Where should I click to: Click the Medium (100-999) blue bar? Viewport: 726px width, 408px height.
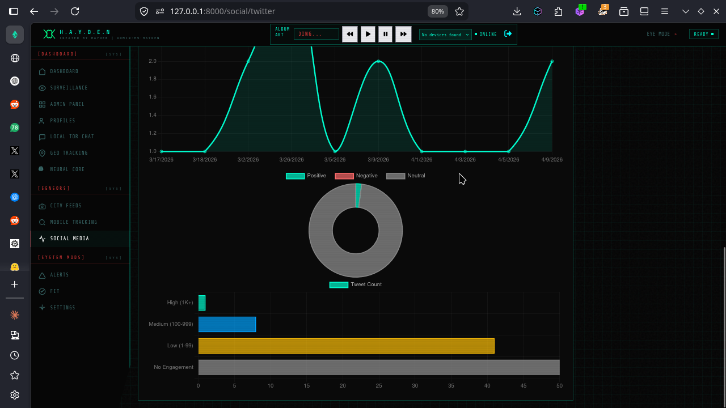tap(227, 324)
